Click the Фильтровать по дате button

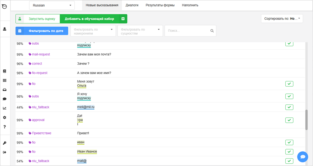tap(42, 31)
